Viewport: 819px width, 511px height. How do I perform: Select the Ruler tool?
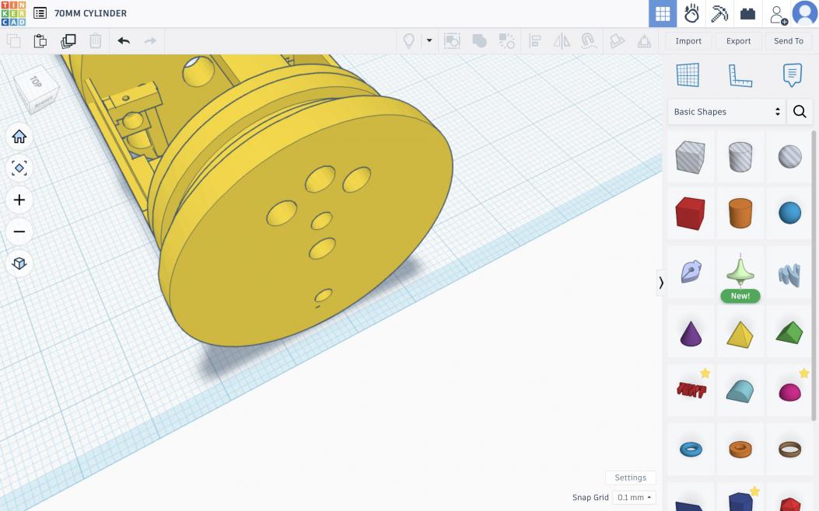[x=740, y=75]
